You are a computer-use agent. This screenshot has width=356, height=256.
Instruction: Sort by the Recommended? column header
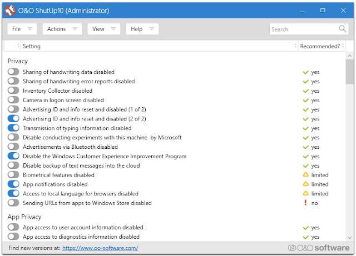pos(322,46)
